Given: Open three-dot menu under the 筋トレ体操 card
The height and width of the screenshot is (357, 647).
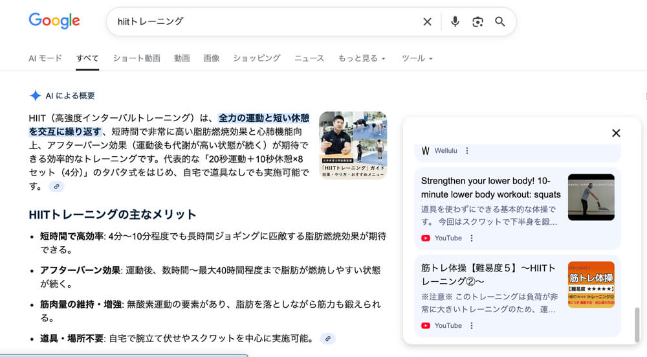Looking at the screenshot, I should (x=472, y=326).
